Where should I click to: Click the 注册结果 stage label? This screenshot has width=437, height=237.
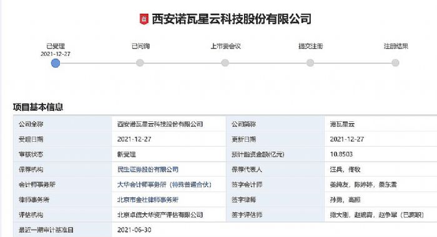pos(396,46)
